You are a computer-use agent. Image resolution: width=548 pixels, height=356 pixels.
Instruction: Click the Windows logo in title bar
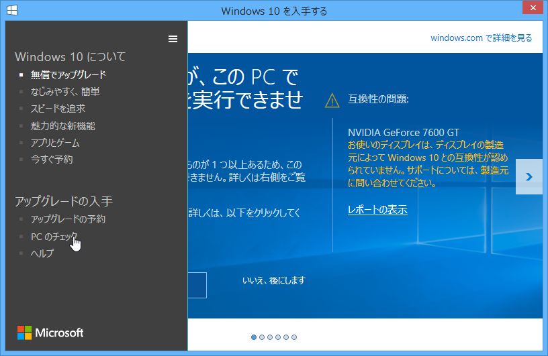pos(12,11)
